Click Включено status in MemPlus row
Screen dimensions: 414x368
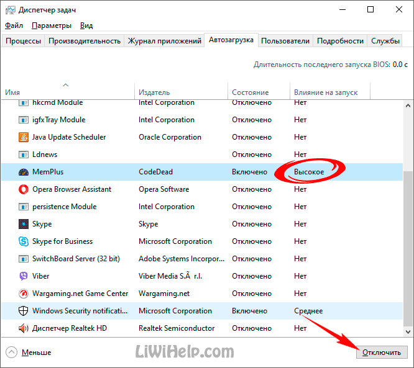point(249,172)
